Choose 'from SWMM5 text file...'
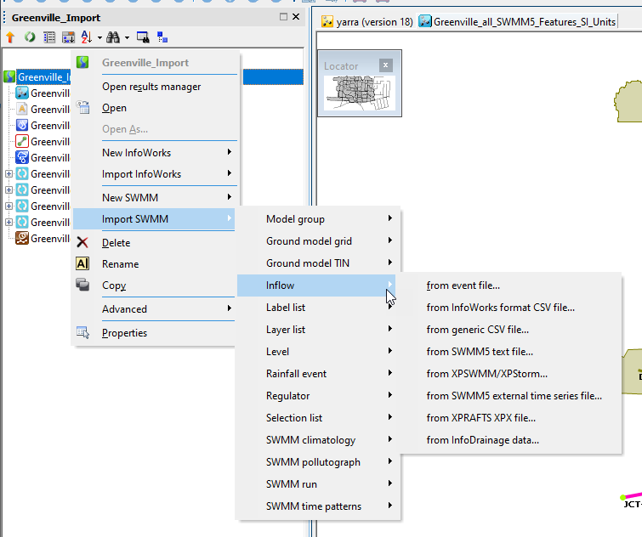The image size is (642, 537). pyautogui.click(x=510, y=352)
